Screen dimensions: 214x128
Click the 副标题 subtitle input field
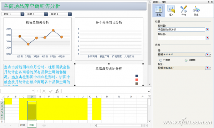[181, 38]
